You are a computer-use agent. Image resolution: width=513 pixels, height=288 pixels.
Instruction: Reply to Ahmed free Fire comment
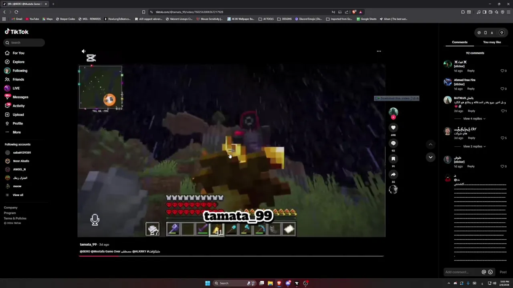471,89
